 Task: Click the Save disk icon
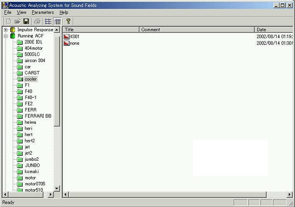[x=26, y=21]
